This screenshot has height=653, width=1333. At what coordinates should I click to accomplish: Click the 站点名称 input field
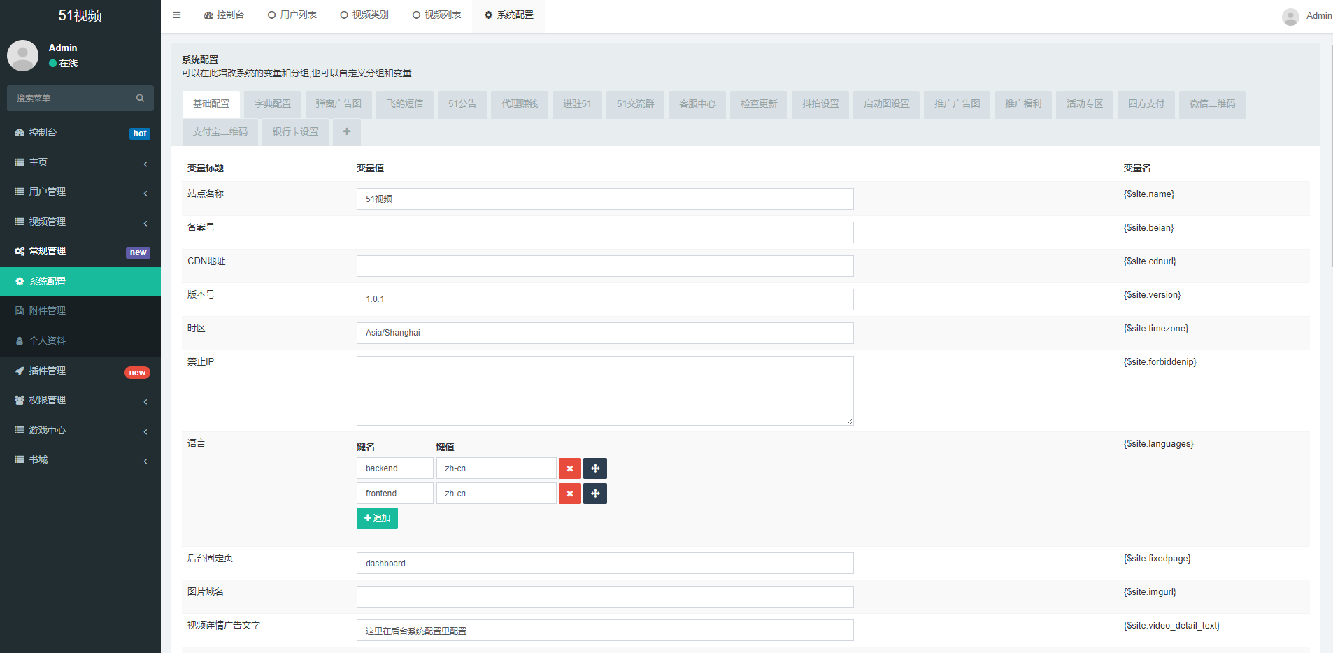pyautogui.click(x=604, y=199)
